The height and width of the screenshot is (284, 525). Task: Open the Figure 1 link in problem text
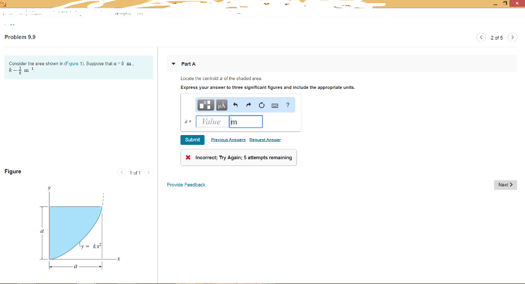pos(74,63)
